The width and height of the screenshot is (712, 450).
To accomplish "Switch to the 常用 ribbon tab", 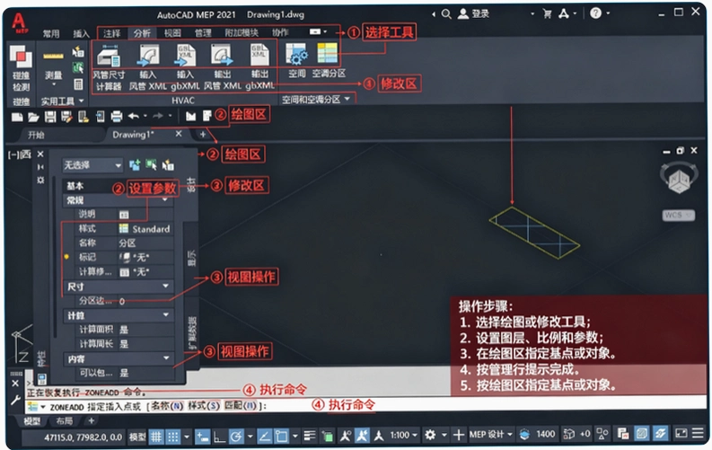I will (51, 33).
